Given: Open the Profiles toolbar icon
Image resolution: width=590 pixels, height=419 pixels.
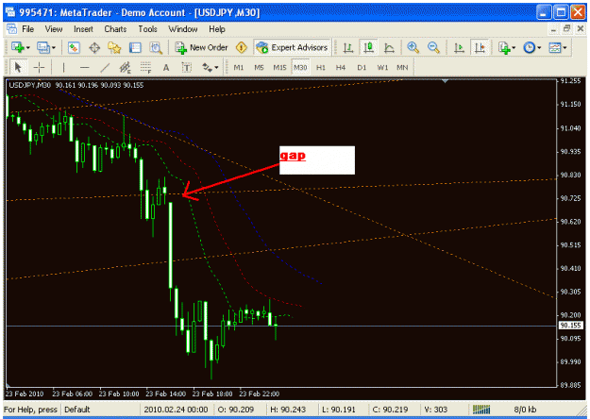Looking at the screenshot, I should coord(42,47).
